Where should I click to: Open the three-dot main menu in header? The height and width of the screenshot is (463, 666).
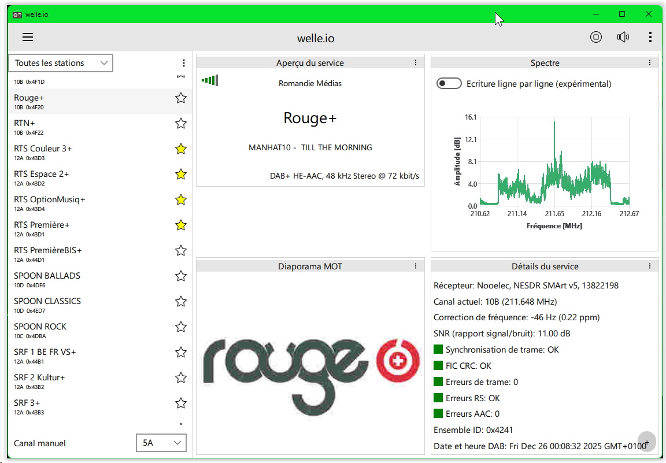[650, 38]
